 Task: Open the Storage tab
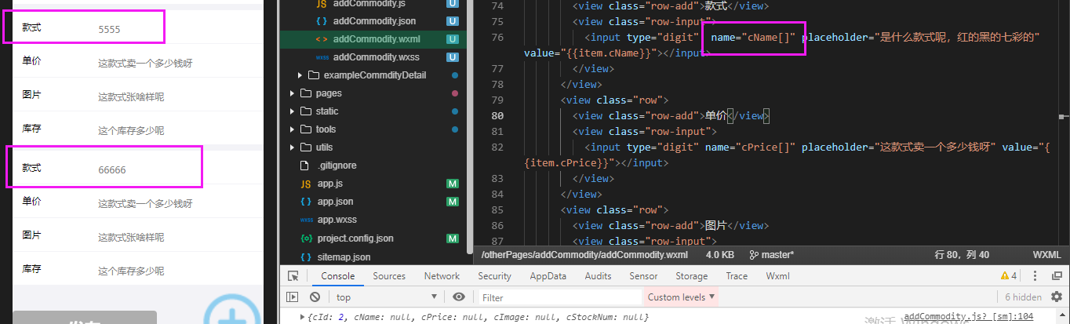pos(691,276)
